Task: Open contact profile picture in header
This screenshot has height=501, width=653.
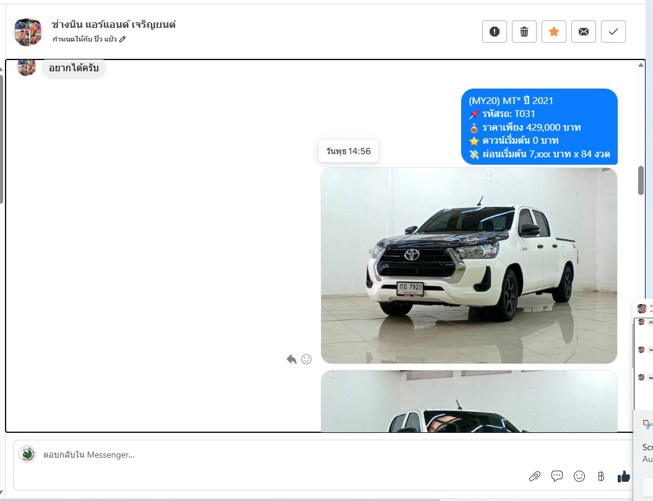Action: tap(28, 32)
